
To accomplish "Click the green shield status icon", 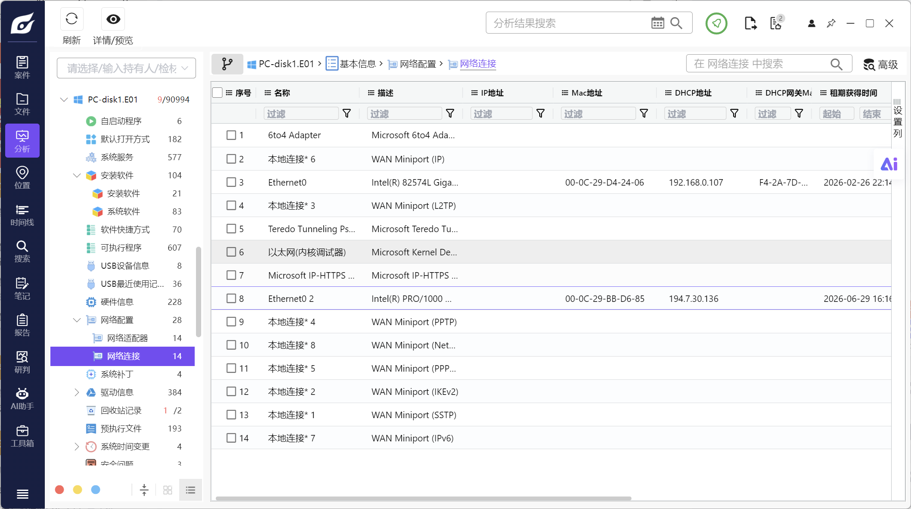I will [716, 23].
